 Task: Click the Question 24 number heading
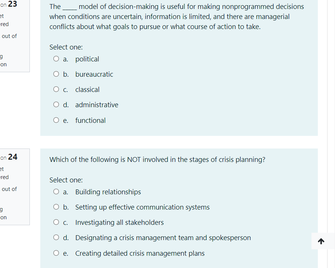(x=9, y=157)
